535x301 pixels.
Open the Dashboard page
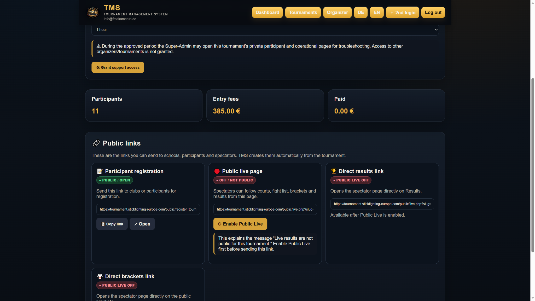pyautogui.click(x=267, y=12)
